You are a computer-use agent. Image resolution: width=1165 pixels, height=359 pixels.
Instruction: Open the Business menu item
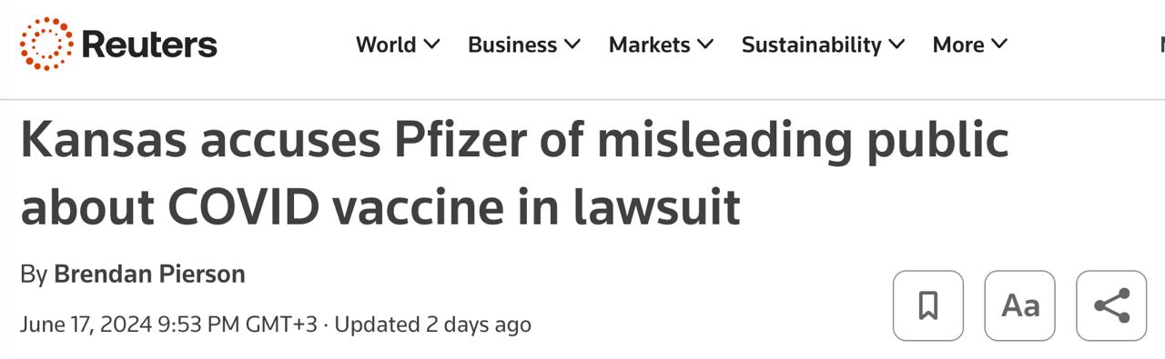click(x=512, y=45)
